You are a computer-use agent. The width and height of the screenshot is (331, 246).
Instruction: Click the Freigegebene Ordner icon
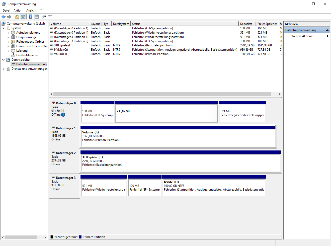click(13, 42)
